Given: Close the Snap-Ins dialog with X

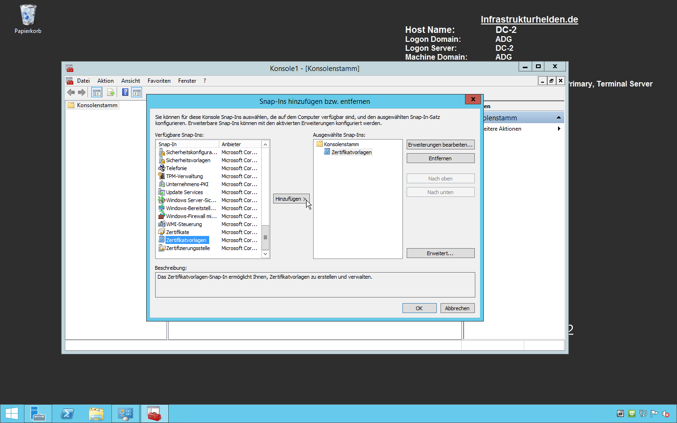Looking at the screenshot, I should click(x=473, y=99).
